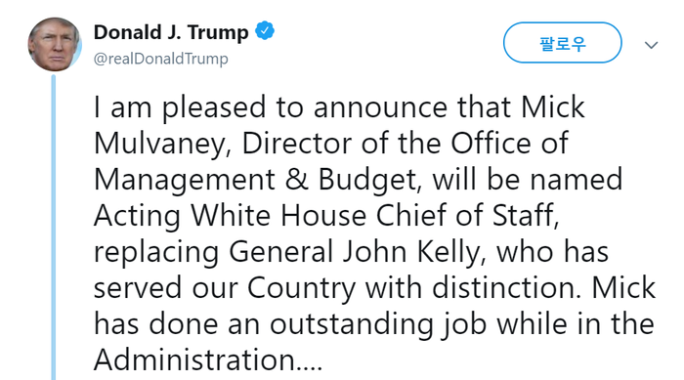Click "Acting White House Chief of Staff" text
Image resolution: width=684 pixels, height=380 pixels.
click(x=324, y=216)
